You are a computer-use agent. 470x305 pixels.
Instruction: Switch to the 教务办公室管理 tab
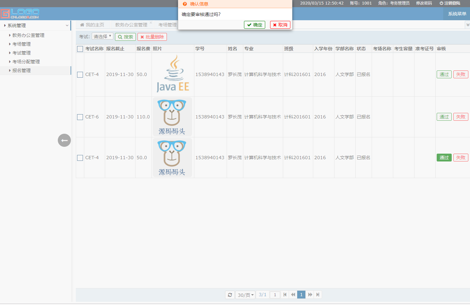pos(130,24)
